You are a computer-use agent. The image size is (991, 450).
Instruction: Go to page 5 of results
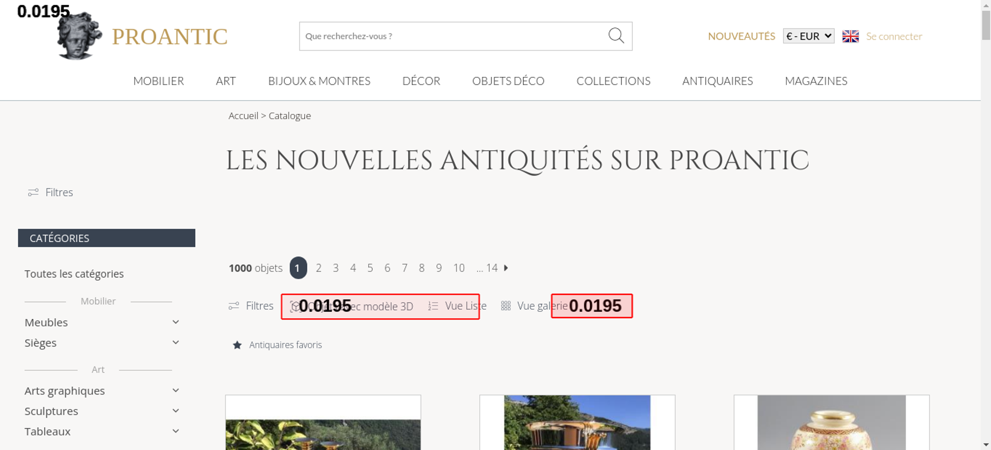tap(370, 268)
